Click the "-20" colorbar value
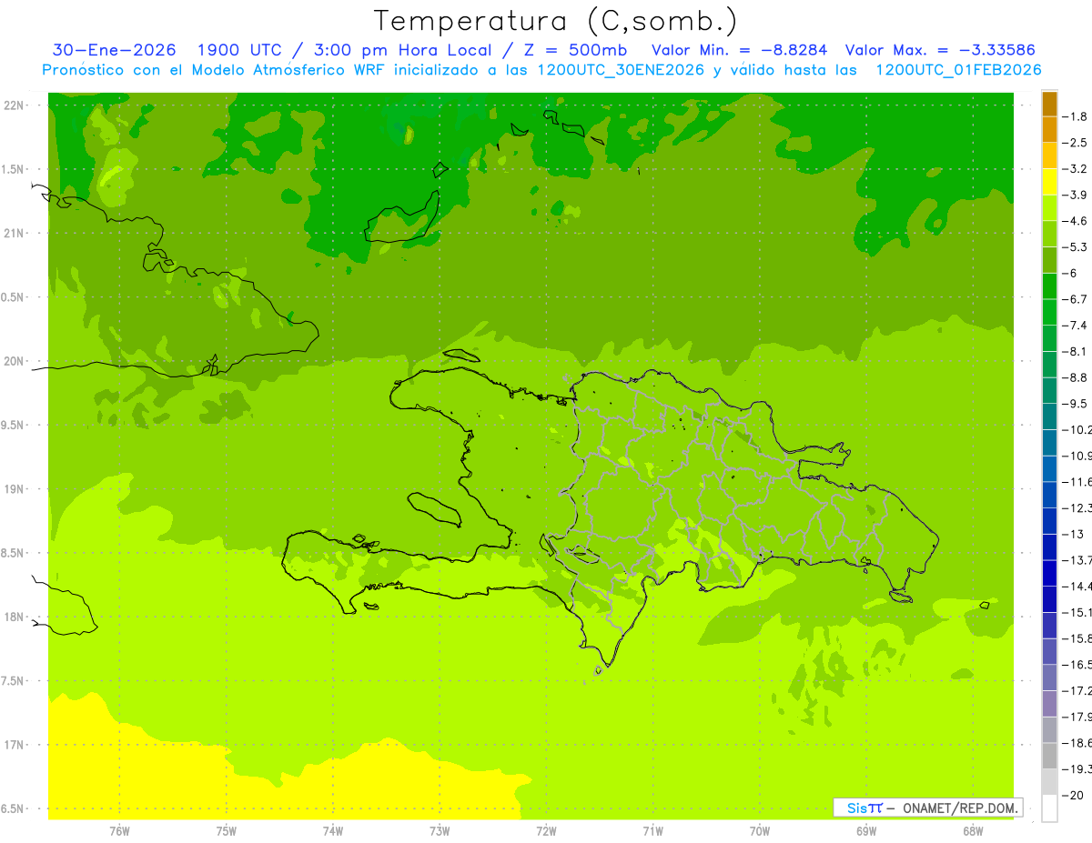The image size is (1092, 843). (x=1075, y=796)
